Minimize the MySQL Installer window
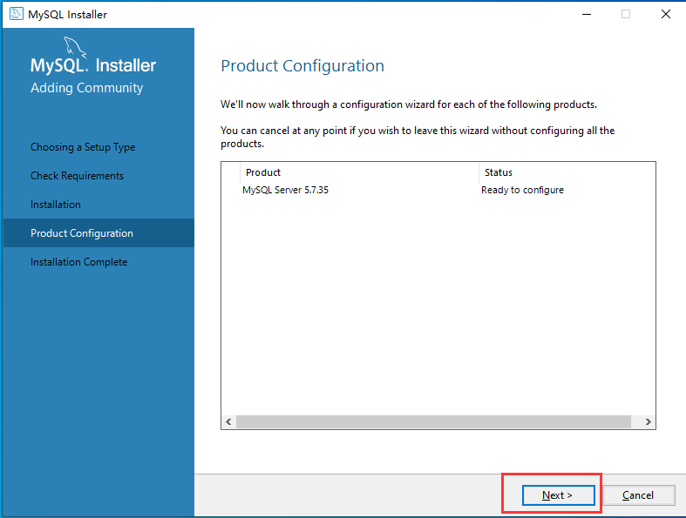The width and height of the screenshot is (686, 518). coord(587,15)
